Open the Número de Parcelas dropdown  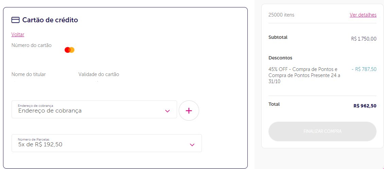tap(106, 143)
